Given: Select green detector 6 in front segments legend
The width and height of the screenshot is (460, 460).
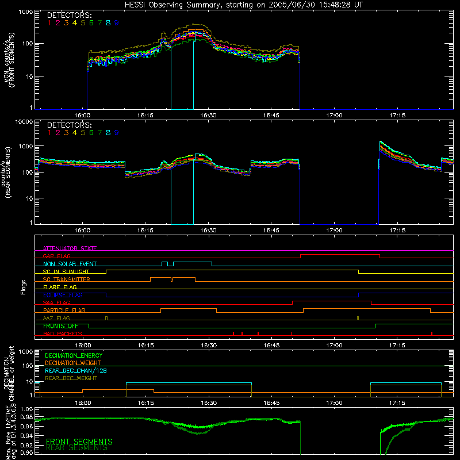Looking at the screenshot, I should [x=91, y=23].
